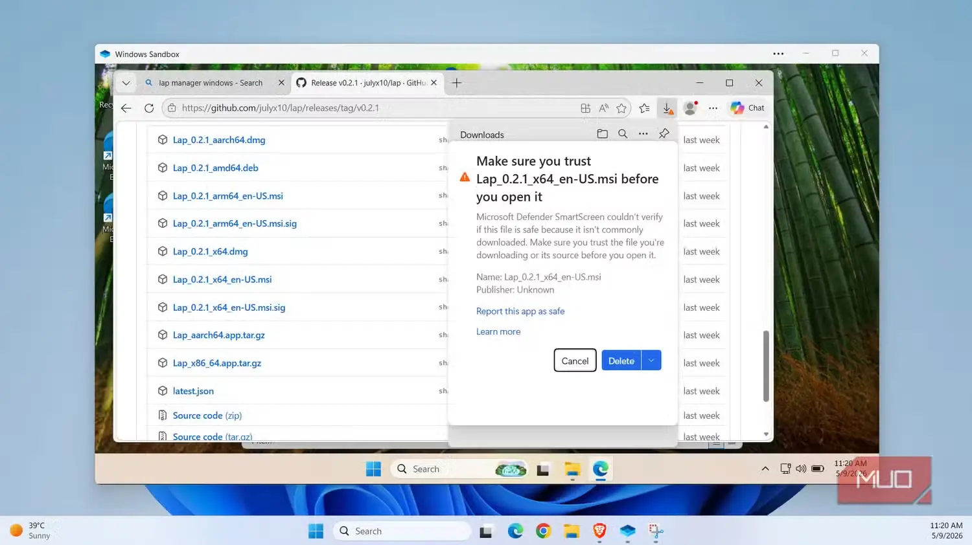Screen dimensions: 972x545
Task: Open the Lap_0.2.1_arm64_en-US.msi.sig link
Action: pos(235,223)
